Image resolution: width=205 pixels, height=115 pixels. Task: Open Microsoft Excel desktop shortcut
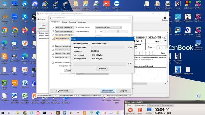click(25, 98)
